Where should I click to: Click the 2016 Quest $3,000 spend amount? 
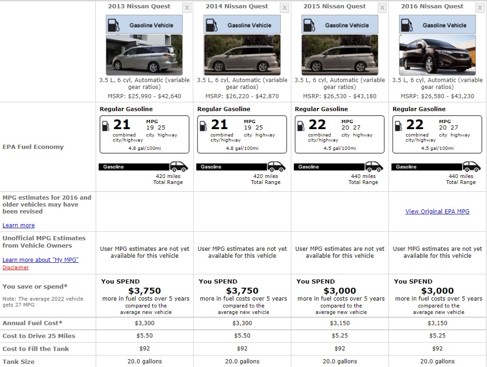[437, 291]
